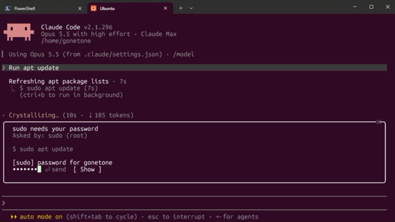Click '/model' in the info line
Image resolution: width=395 pixels, height=222 pixels.
point(184,54)
